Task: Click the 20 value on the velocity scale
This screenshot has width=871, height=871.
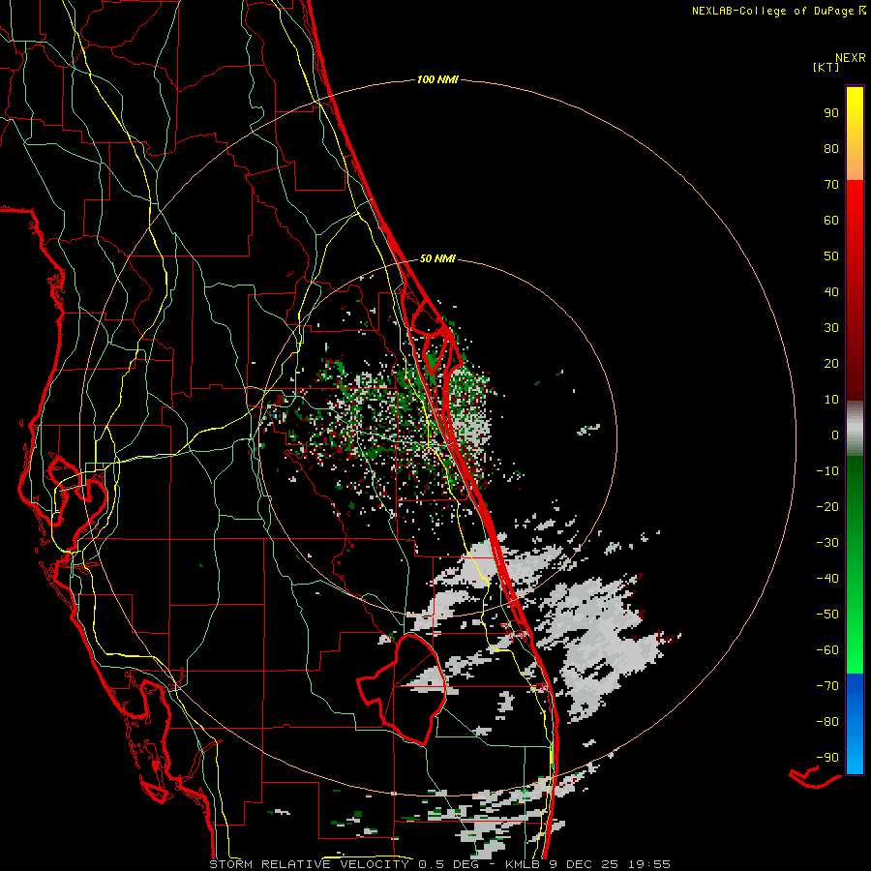Action: tap(831, 364)
